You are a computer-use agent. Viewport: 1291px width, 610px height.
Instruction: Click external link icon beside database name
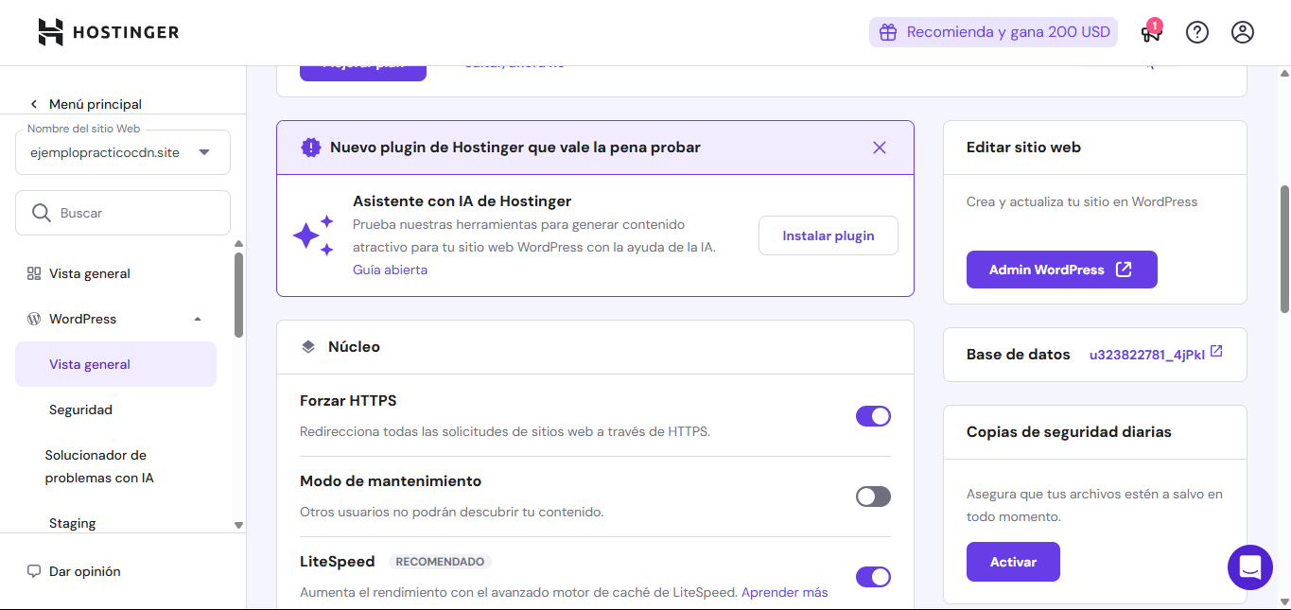coord(1216,352)
